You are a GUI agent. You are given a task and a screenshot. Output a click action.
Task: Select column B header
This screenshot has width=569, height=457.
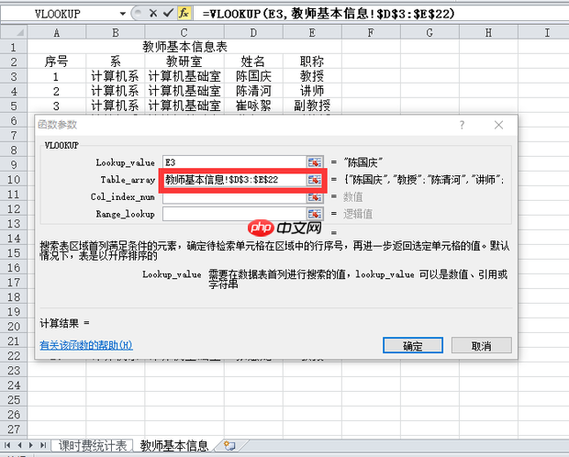[x=116, y=33]
